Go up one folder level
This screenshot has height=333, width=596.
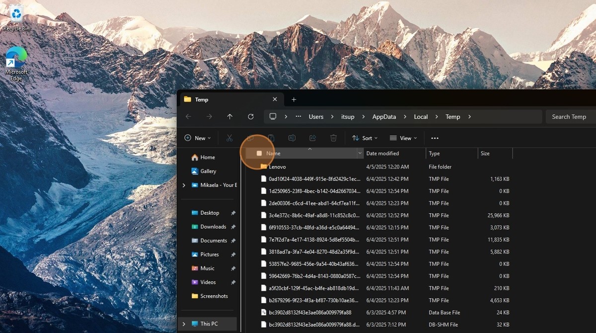tap(229, 117)
